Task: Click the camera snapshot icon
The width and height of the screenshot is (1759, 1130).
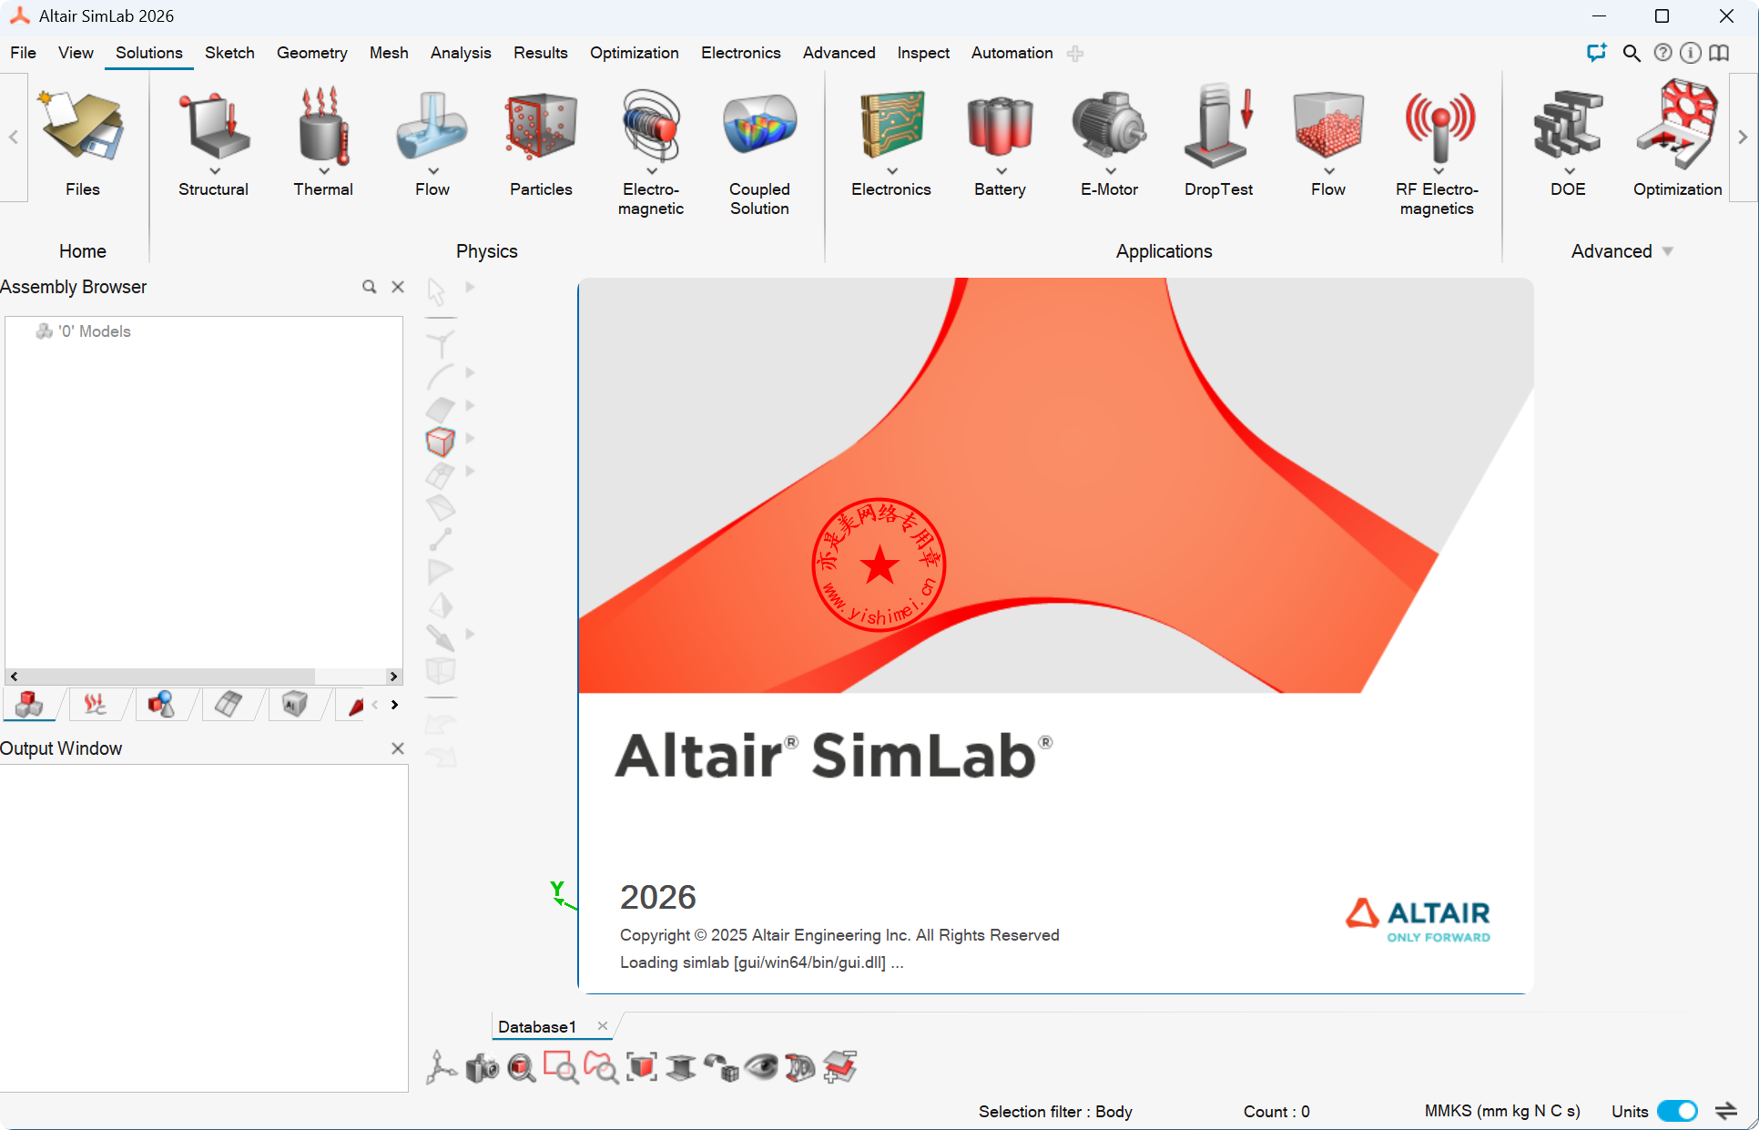Action: coord(483,1067)
